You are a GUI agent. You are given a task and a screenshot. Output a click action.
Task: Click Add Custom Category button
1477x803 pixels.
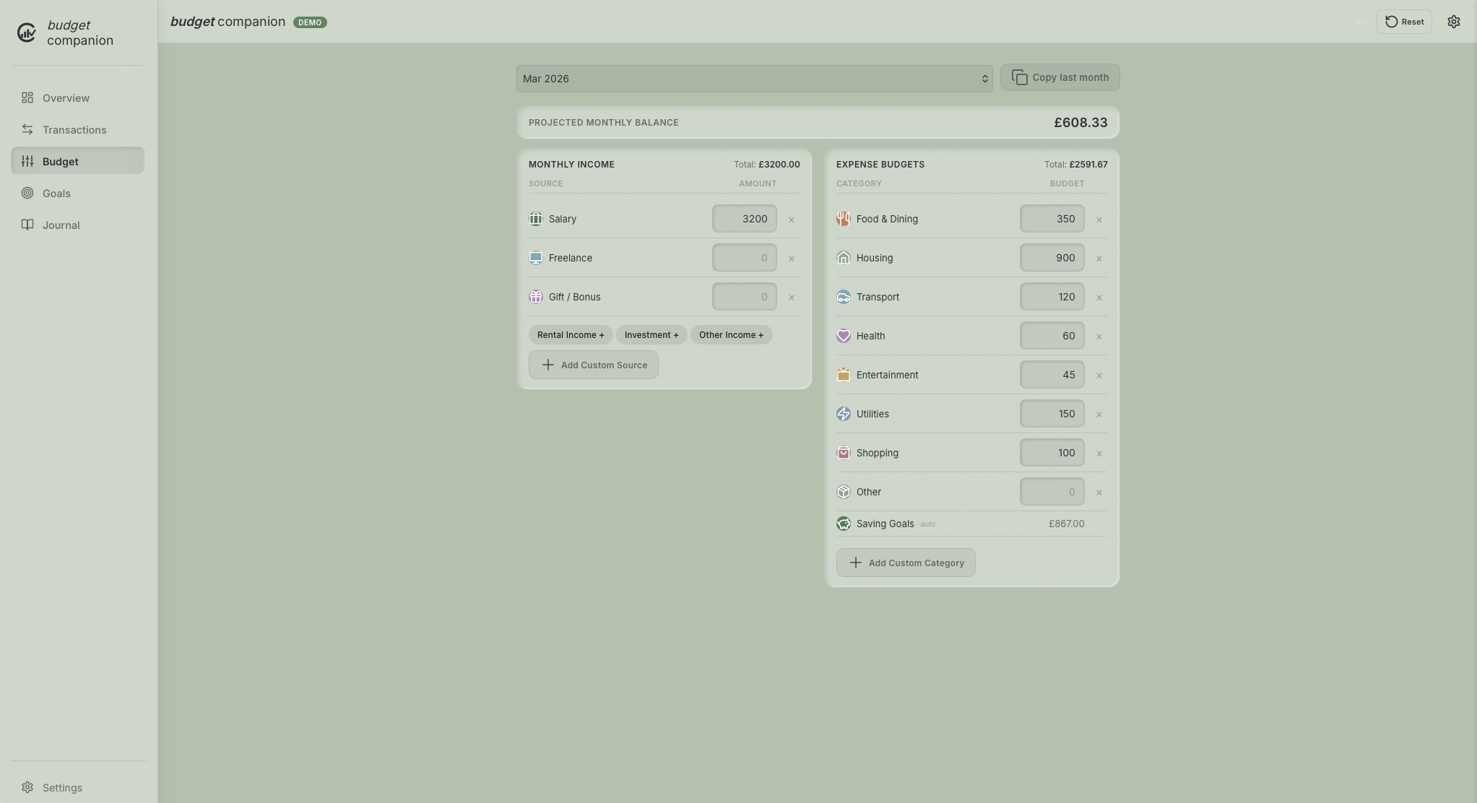click(x=906, y=563)
